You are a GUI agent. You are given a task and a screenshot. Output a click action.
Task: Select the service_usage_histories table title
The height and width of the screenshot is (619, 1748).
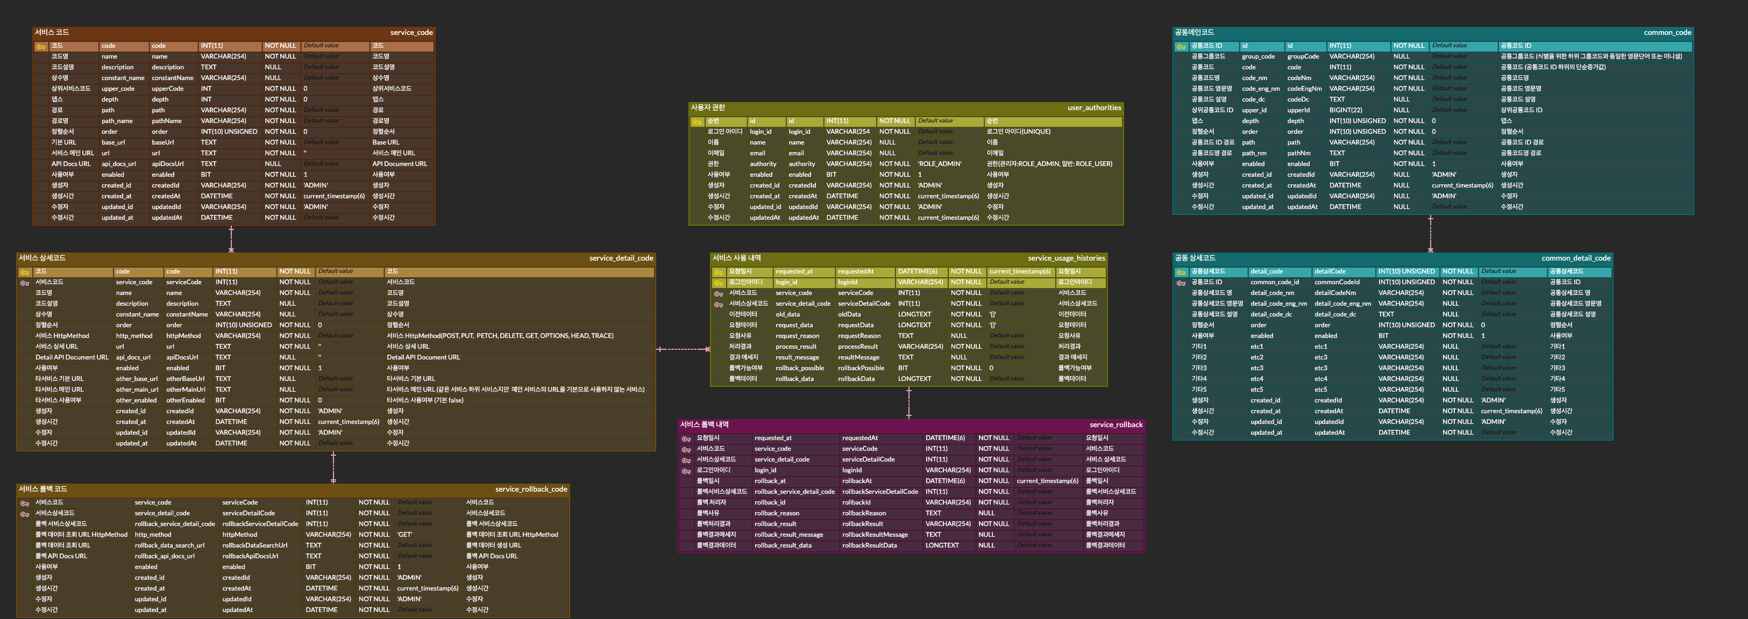coord(1065,258)
